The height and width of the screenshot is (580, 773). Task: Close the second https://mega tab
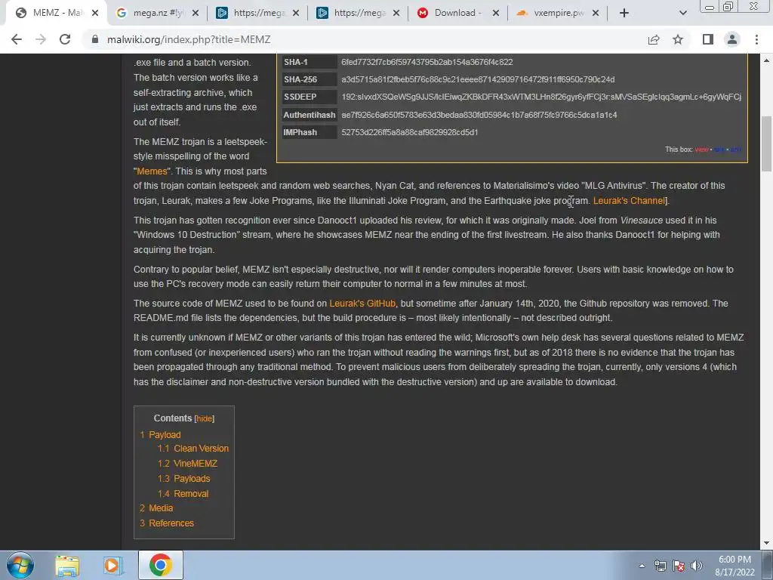[x=396, y=14]
